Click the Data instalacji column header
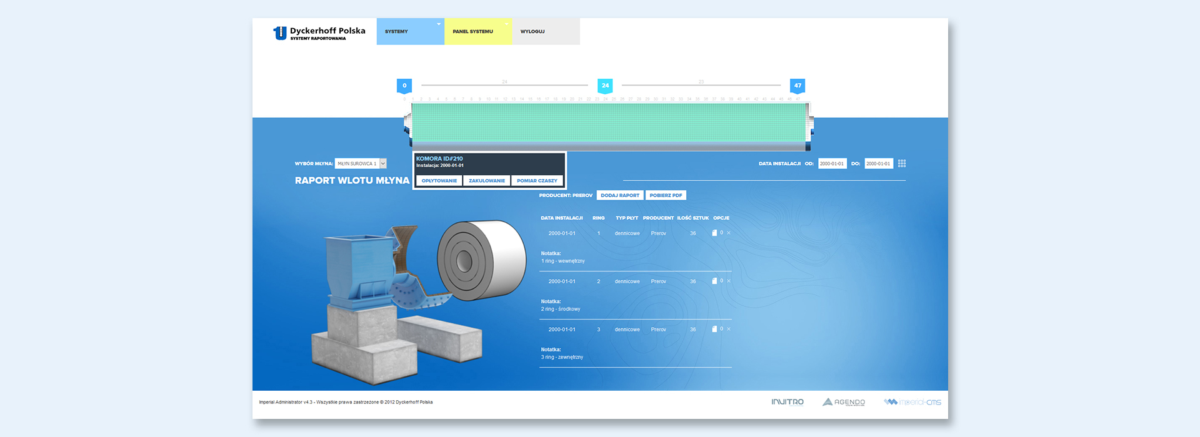The height and width of the screenshot is (437, 1200). (x=562, y=218)
